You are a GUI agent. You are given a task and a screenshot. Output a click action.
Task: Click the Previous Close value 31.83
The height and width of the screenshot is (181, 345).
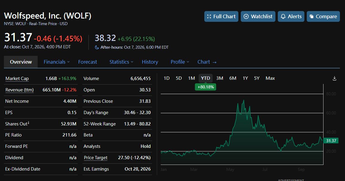pos(145,101)
